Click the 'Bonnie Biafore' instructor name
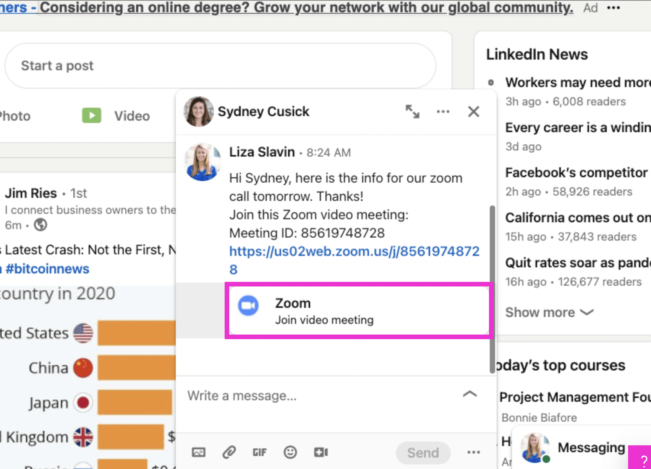651x469 pixels. [x=539, y=418]
